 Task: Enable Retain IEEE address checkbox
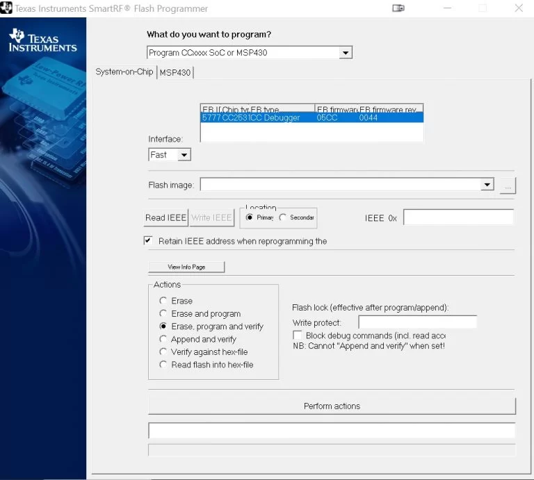coord(148,241)
